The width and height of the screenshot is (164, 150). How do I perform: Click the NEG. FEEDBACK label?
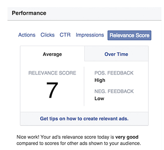[x=114, y=91]
